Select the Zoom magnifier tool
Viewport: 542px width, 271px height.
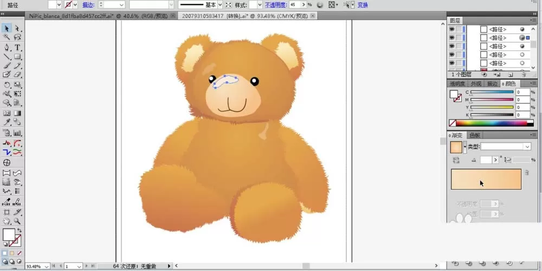point(17,221)
